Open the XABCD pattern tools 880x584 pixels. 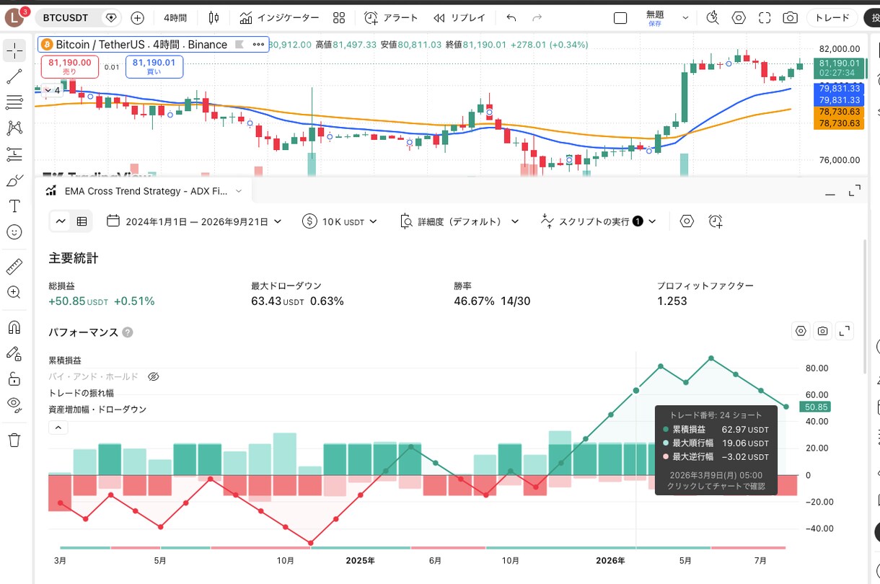coord(14,128)
